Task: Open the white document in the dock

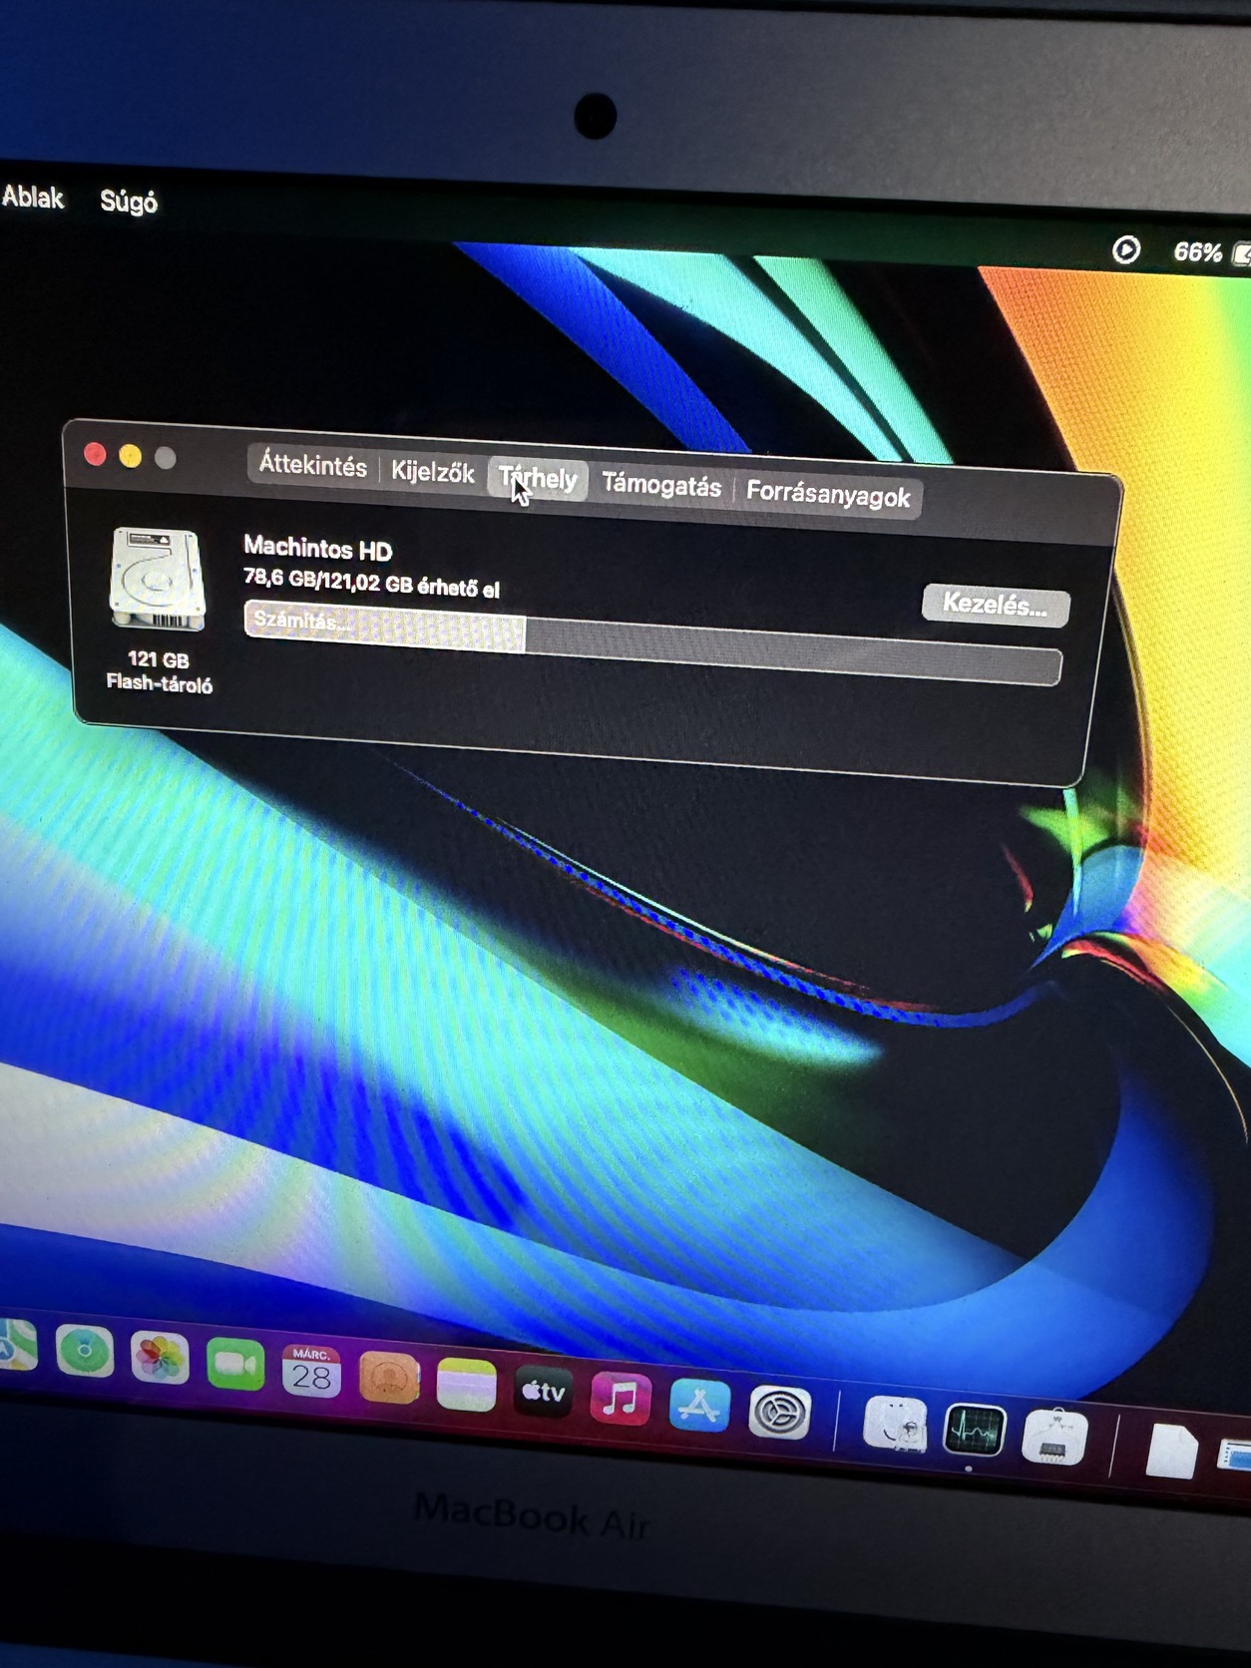Action: [1172, 1451]
